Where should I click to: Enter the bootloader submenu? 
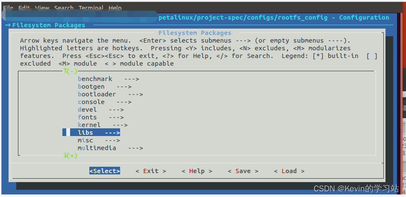point(110,94)
